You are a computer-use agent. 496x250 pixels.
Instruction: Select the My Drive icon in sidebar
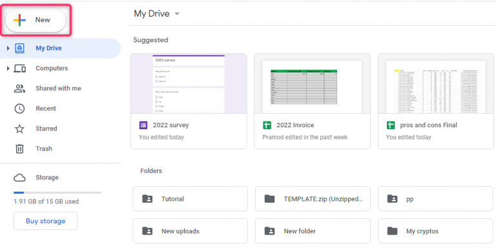[x=19, y=48]
